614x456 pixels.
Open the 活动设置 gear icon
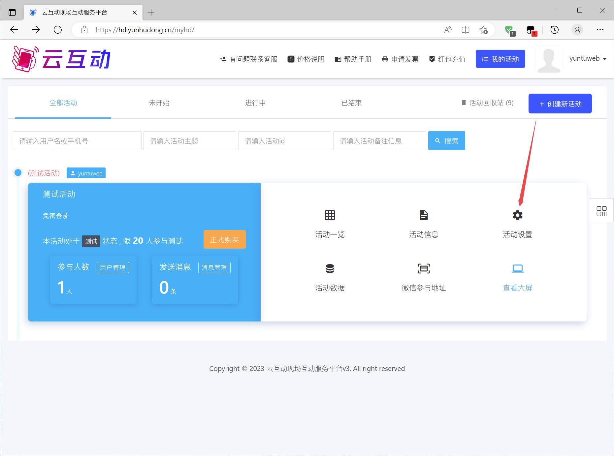[517, 215]
